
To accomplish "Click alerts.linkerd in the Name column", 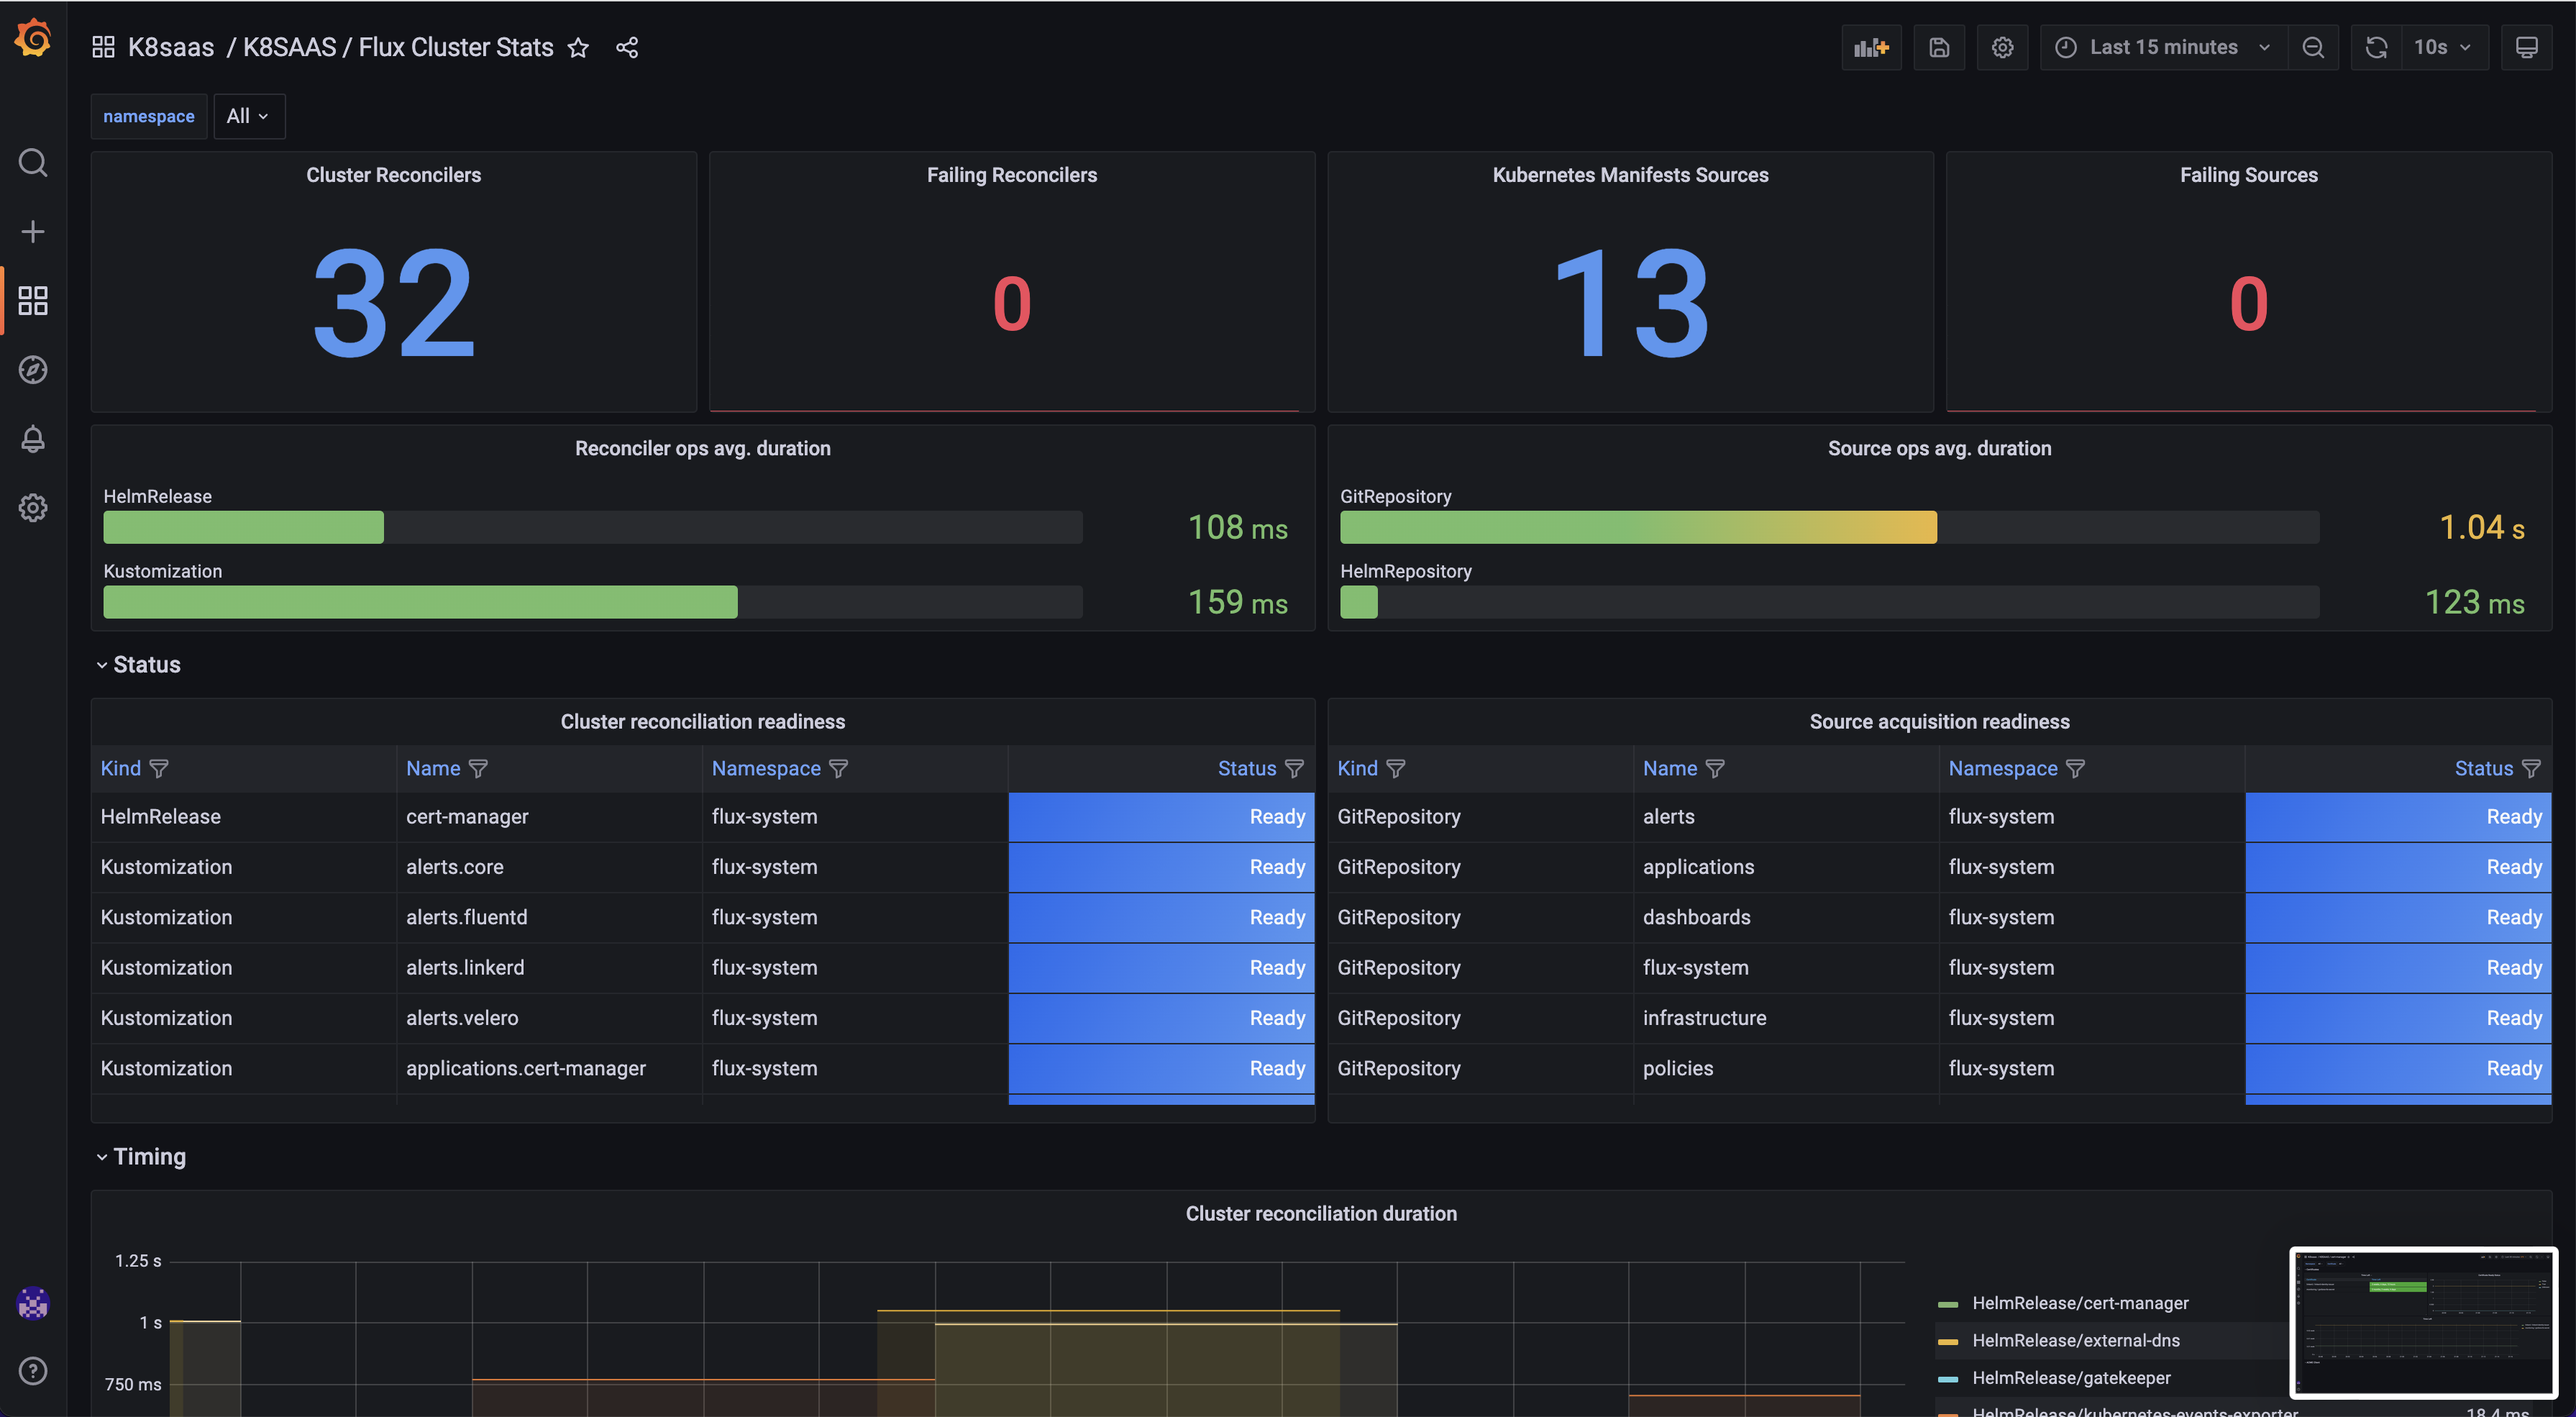I will coord(465,967).
